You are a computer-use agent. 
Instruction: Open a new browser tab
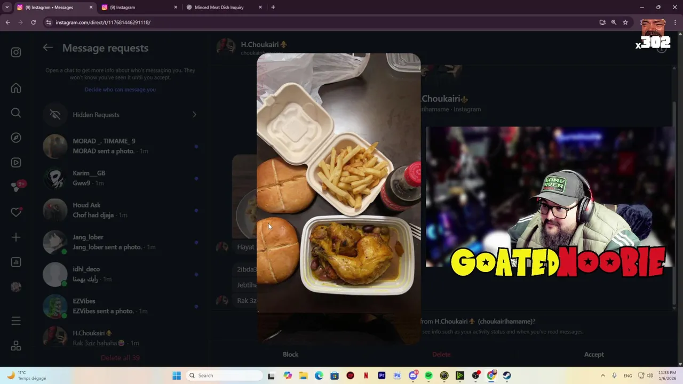coord(273,7)
